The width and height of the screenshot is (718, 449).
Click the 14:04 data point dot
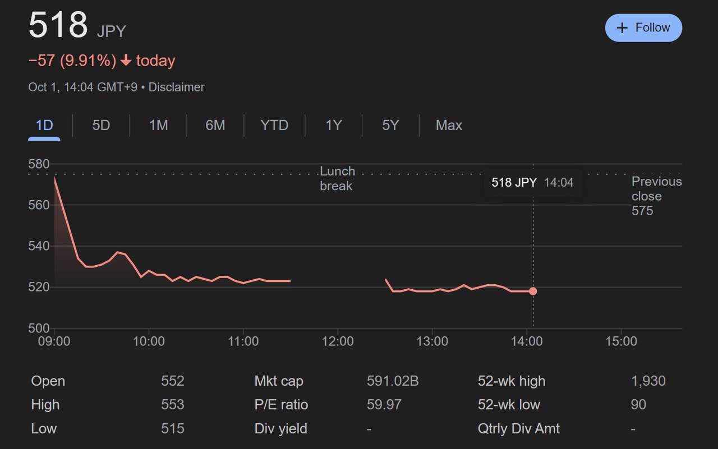coord(533,291)
